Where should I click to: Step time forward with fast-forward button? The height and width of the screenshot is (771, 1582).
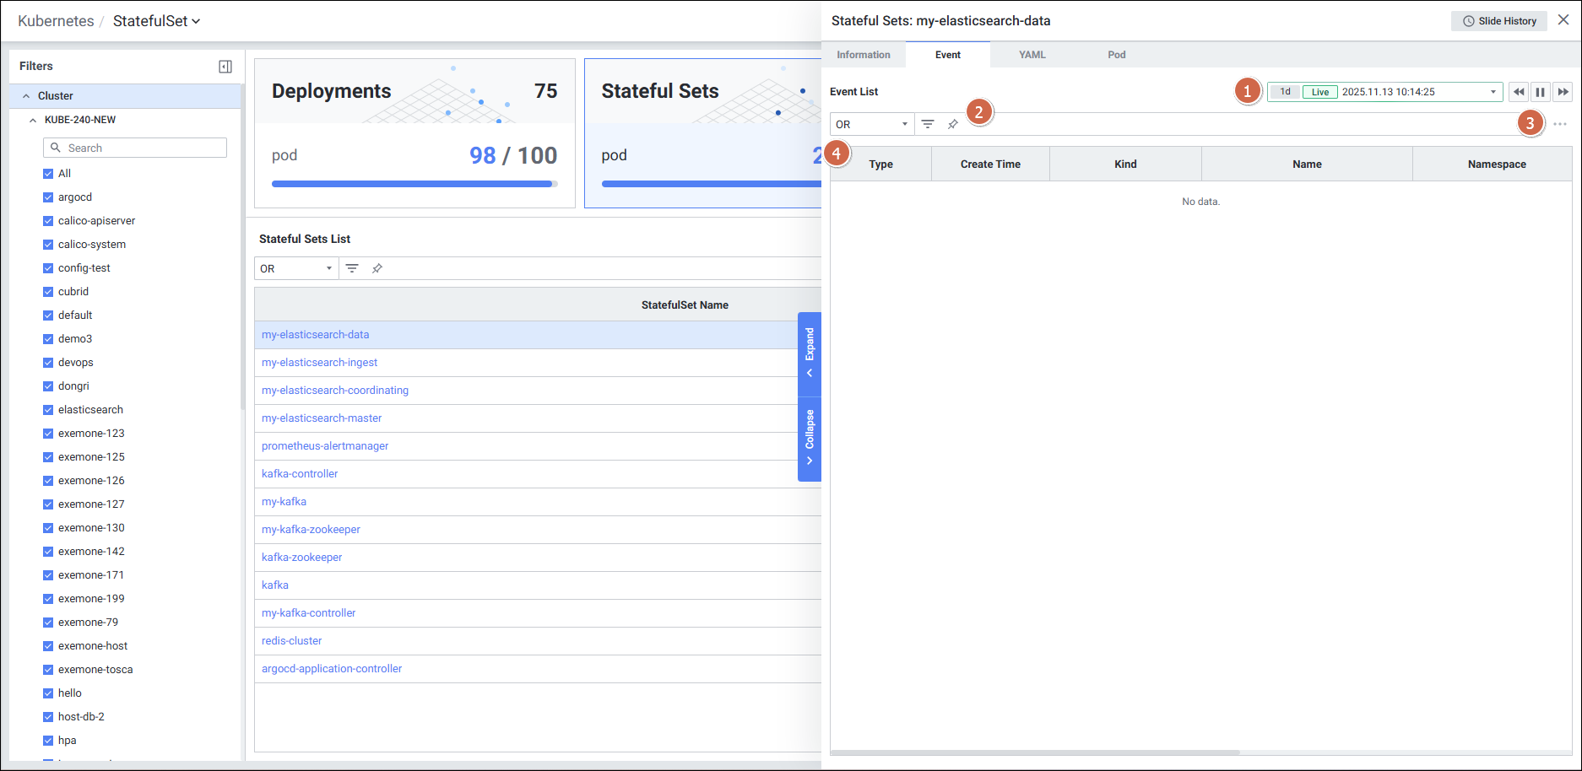(x=1563, y=92)
